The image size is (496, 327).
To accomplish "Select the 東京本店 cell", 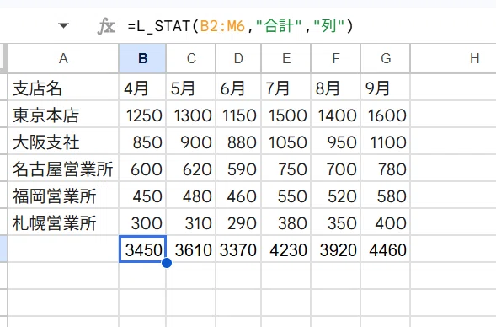I will coord(63,115).
